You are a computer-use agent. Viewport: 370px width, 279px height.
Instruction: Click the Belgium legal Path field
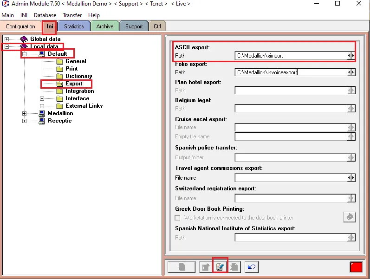(291, 109)
